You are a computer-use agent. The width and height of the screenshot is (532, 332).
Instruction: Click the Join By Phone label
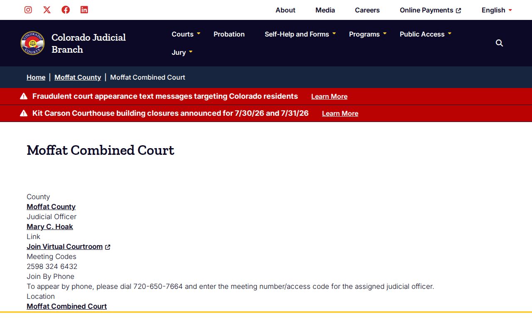click(x=50, y=276)
